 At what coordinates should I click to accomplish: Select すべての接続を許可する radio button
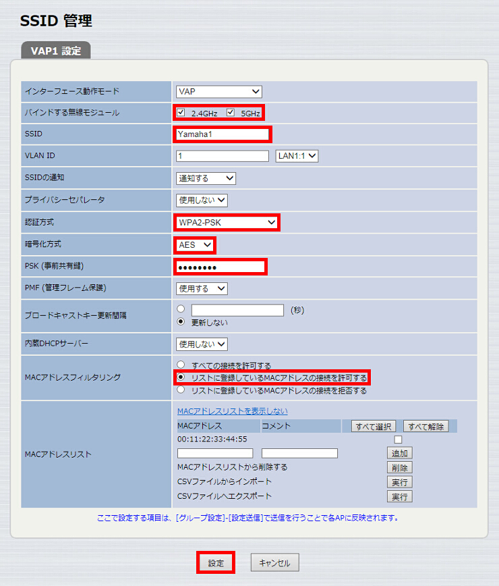[181, 365]
